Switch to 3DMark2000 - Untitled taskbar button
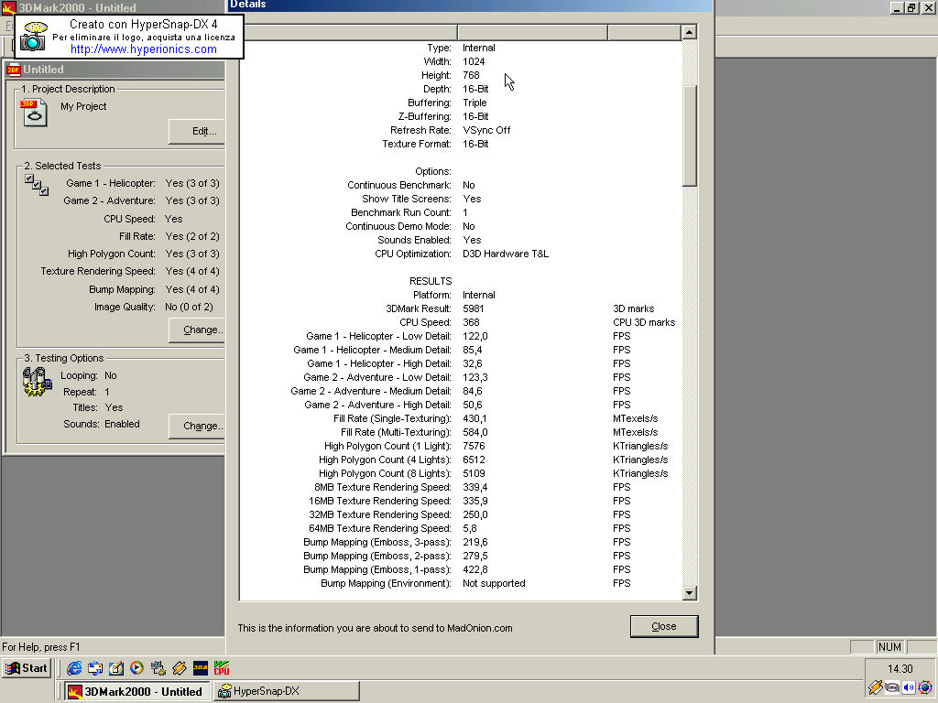Viewport: 938px width, 703px height. point(136,692)
